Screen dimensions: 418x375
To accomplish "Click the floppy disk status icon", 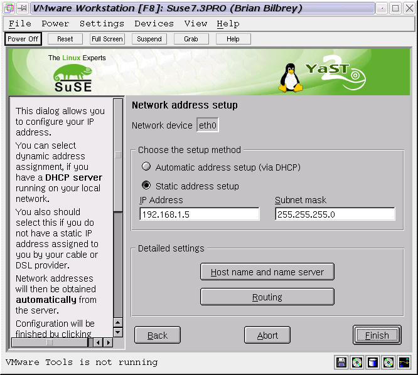I will [x=341, y=362].
